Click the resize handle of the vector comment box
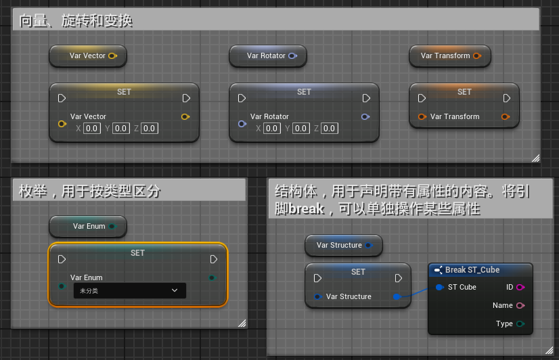559x360 pixels. pyautogui.click(x=535, y=158)
